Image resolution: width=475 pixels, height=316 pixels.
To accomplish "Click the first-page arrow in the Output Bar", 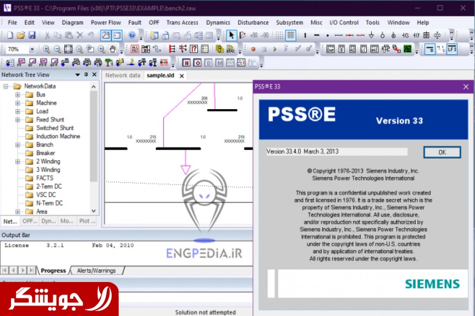I will pos(4,270).
